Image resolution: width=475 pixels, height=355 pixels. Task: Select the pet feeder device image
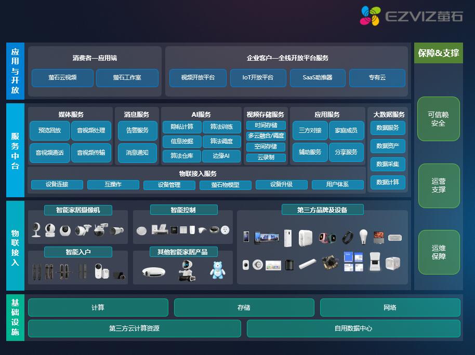coord(375,262)
